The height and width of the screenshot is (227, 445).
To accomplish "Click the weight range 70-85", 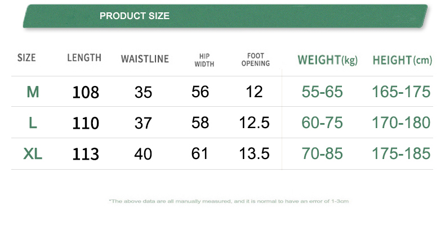I will pos(322,153).
